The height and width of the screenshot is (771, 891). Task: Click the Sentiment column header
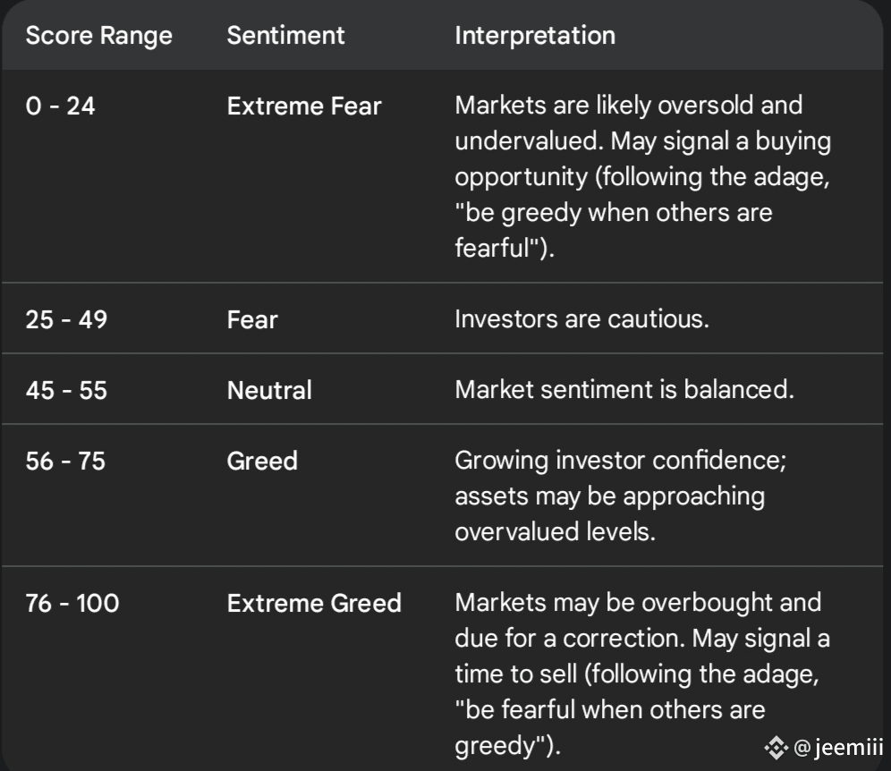[285, 36]
